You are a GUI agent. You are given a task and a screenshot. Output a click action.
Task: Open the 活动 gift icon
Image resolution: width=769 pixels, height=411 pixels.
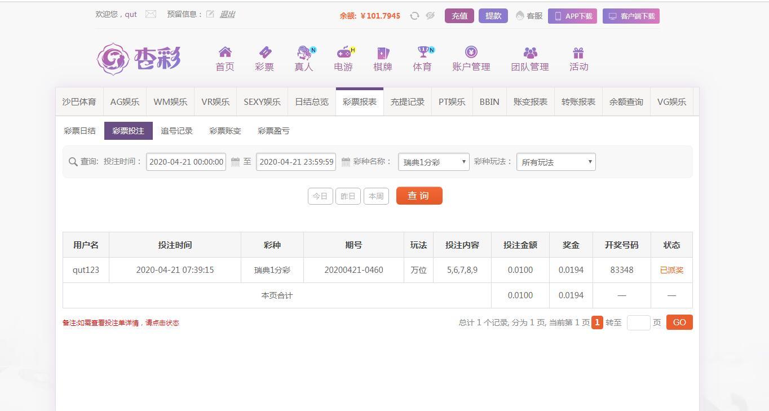578,53
